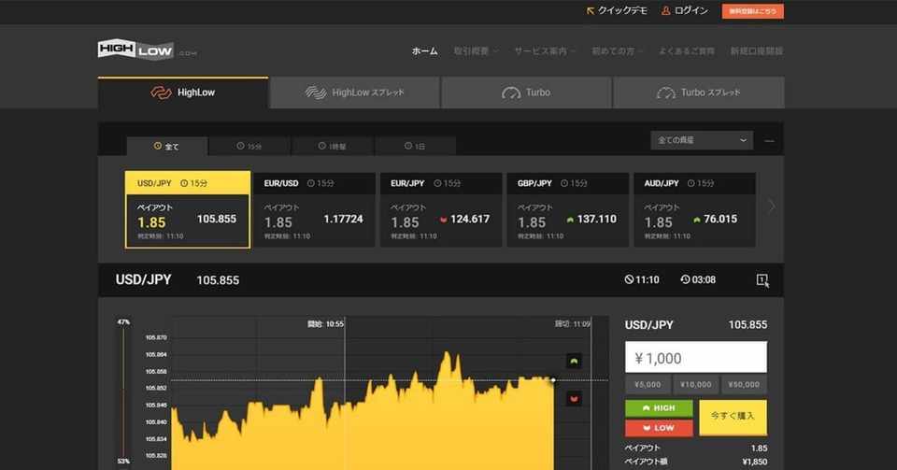The width and height of the screenshot is (897, 470).
Task: Select the 全て duration filter tab
Action: [x=167, y=146]
